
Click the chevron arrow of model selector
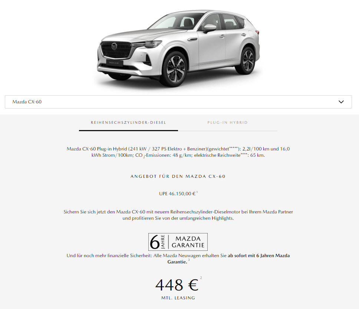click(x=341, y=102)
